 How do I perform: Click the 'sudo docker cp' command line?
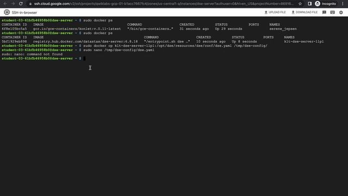coord(175,46)
